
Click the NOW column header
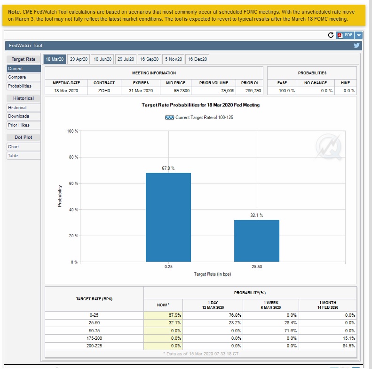tap(163, 305)
